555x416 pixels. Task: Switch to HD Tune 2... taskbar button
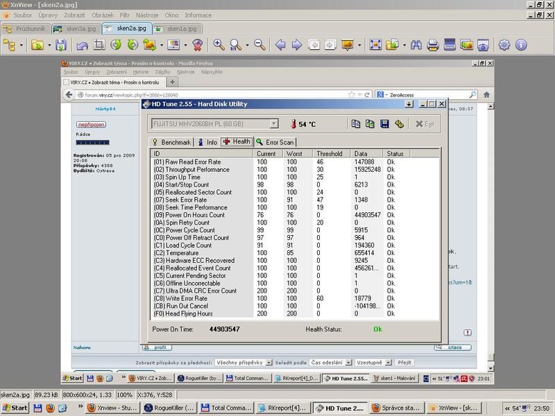point(340,408)
